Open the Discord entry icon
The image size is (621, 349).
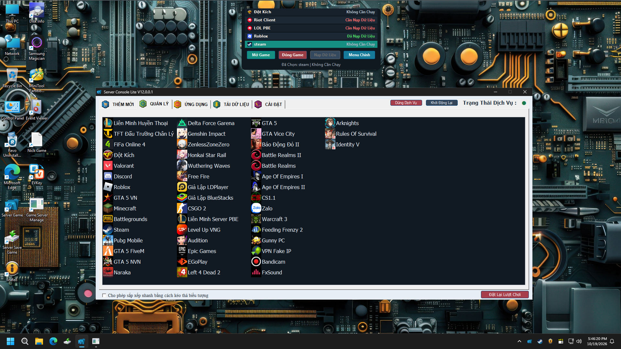108,176
